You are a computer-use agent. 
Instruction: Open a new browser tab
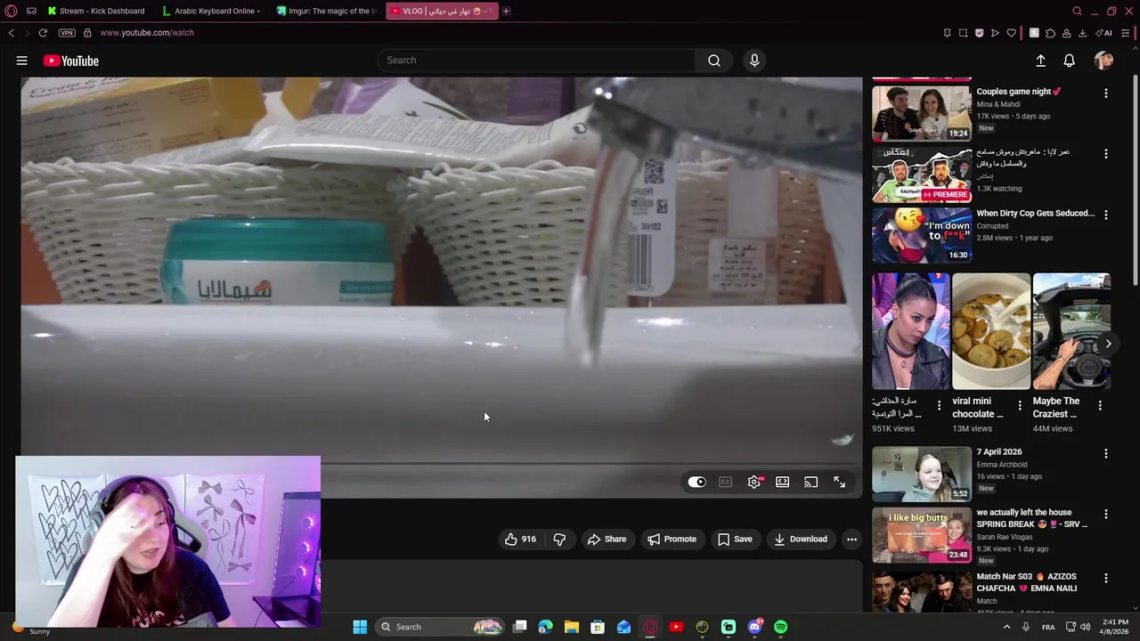506,11
